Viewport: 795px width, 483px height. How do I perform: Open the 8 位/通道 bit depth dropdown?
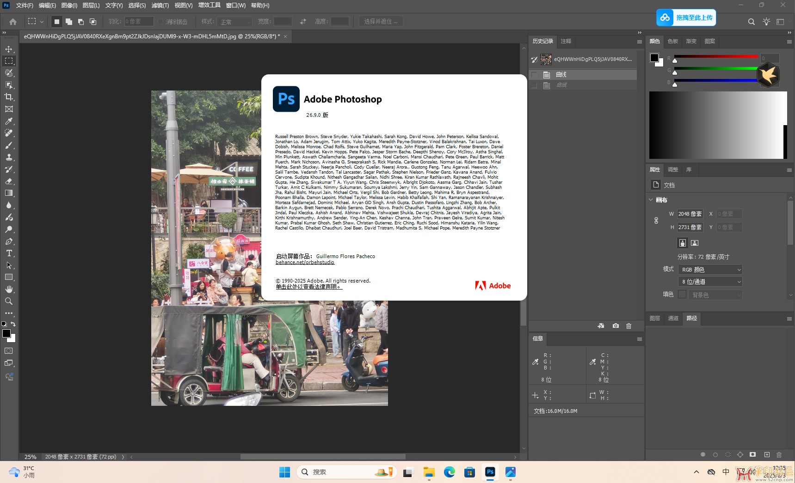[710, 282]
